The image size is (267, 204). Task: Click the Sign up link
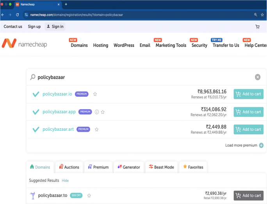tap(34, 27)
